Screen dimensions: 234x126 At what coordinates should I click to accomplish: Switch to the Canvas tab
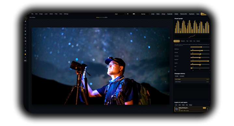click(198, 41)
